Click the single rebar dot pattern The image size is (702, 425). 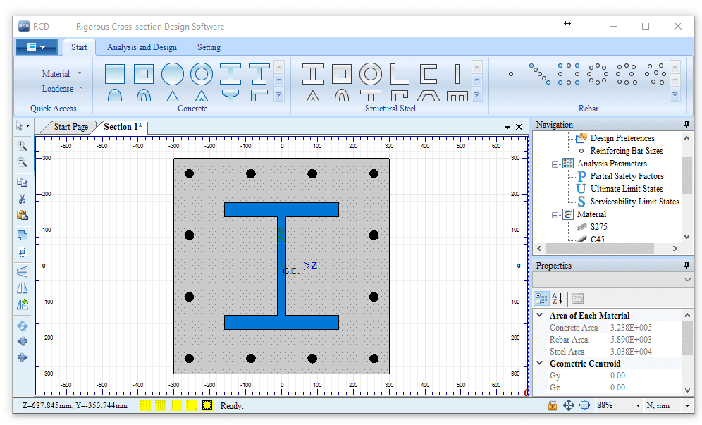click(x=511, y=73)
